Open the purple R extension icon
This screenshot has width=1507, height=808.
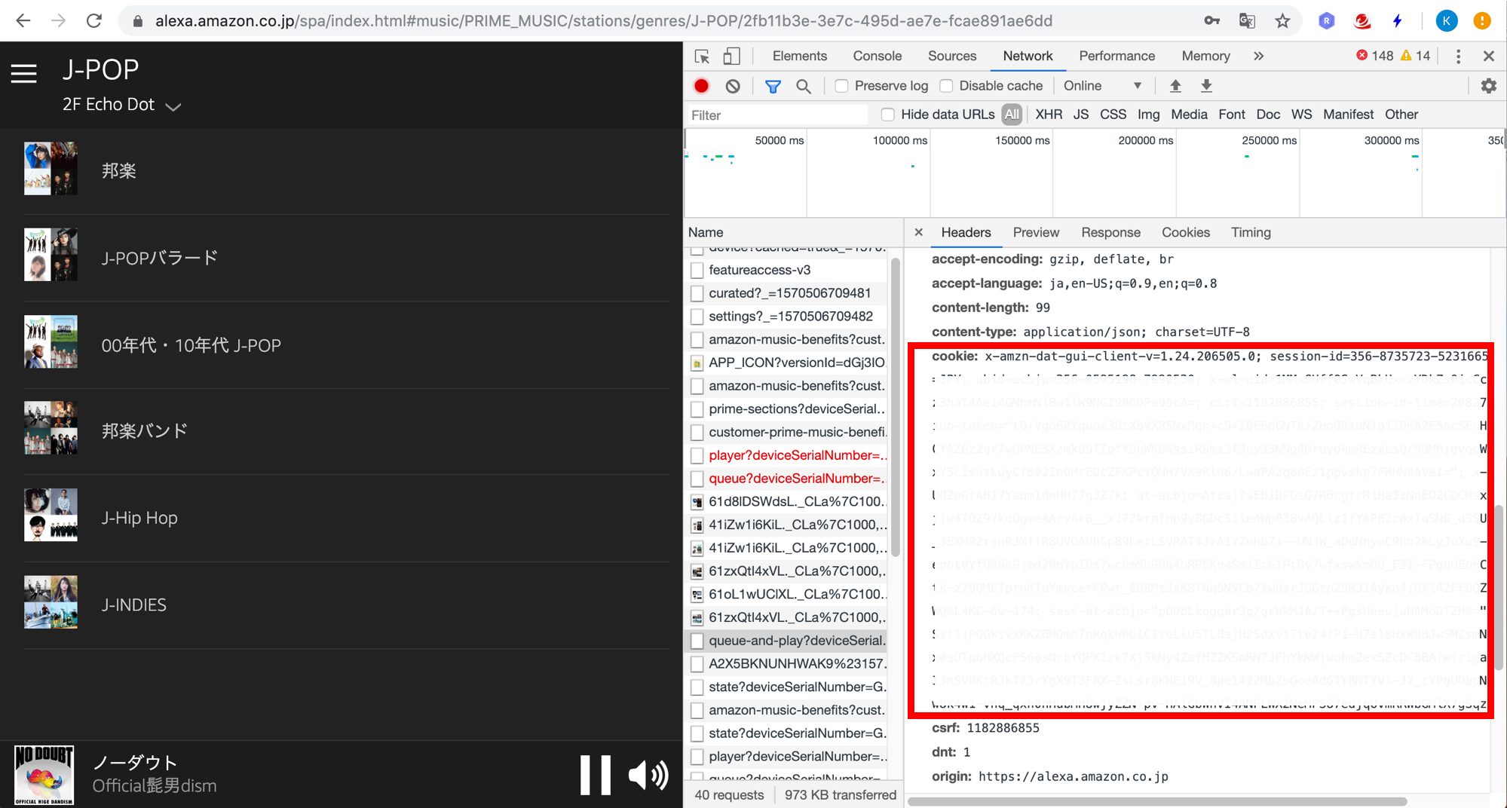tap(1327, 21)
